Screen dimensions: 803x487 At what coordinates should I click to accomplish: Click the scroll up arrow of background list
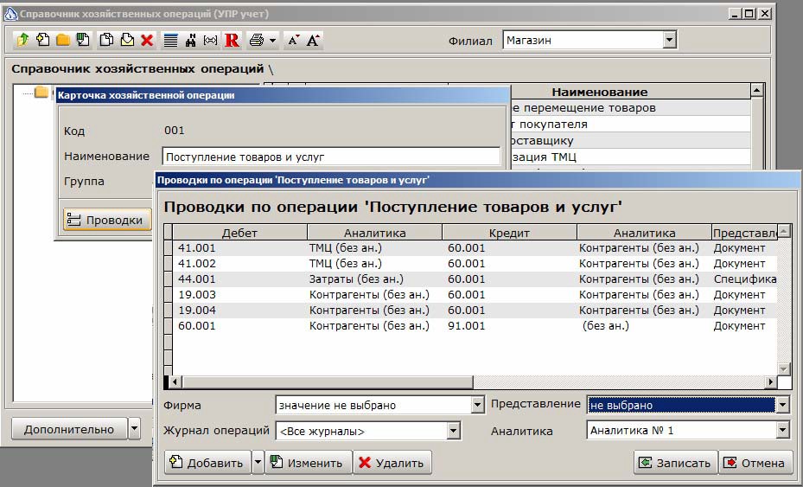tap(756, 91)
